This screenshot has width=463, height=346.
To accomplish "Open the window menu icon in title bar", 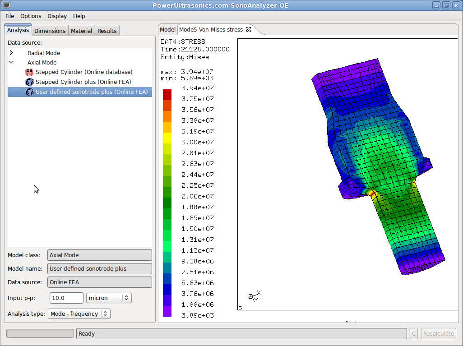I will point(6,5).
